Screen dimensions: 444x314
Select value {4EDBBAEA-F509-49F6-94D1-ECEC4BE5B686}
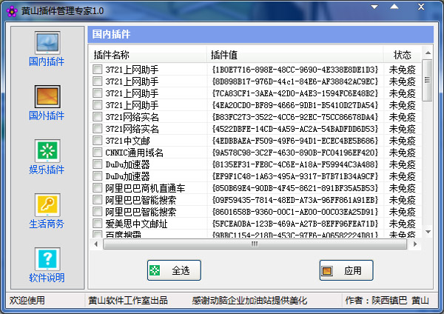pyautogui.click(x=295, y=141)
